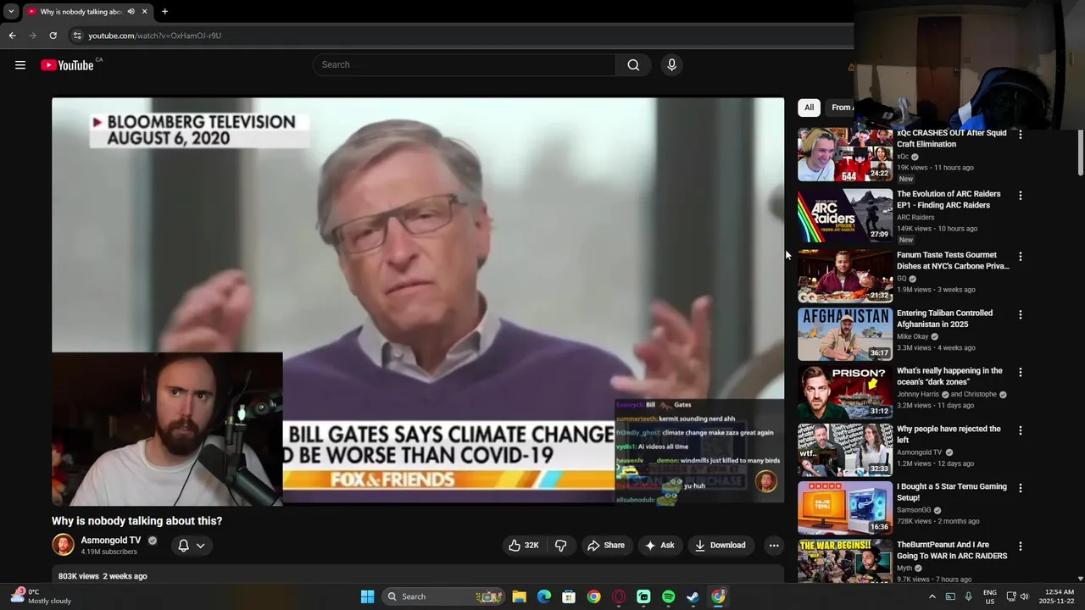Open xQc CRASHES OUT video title

952,139
